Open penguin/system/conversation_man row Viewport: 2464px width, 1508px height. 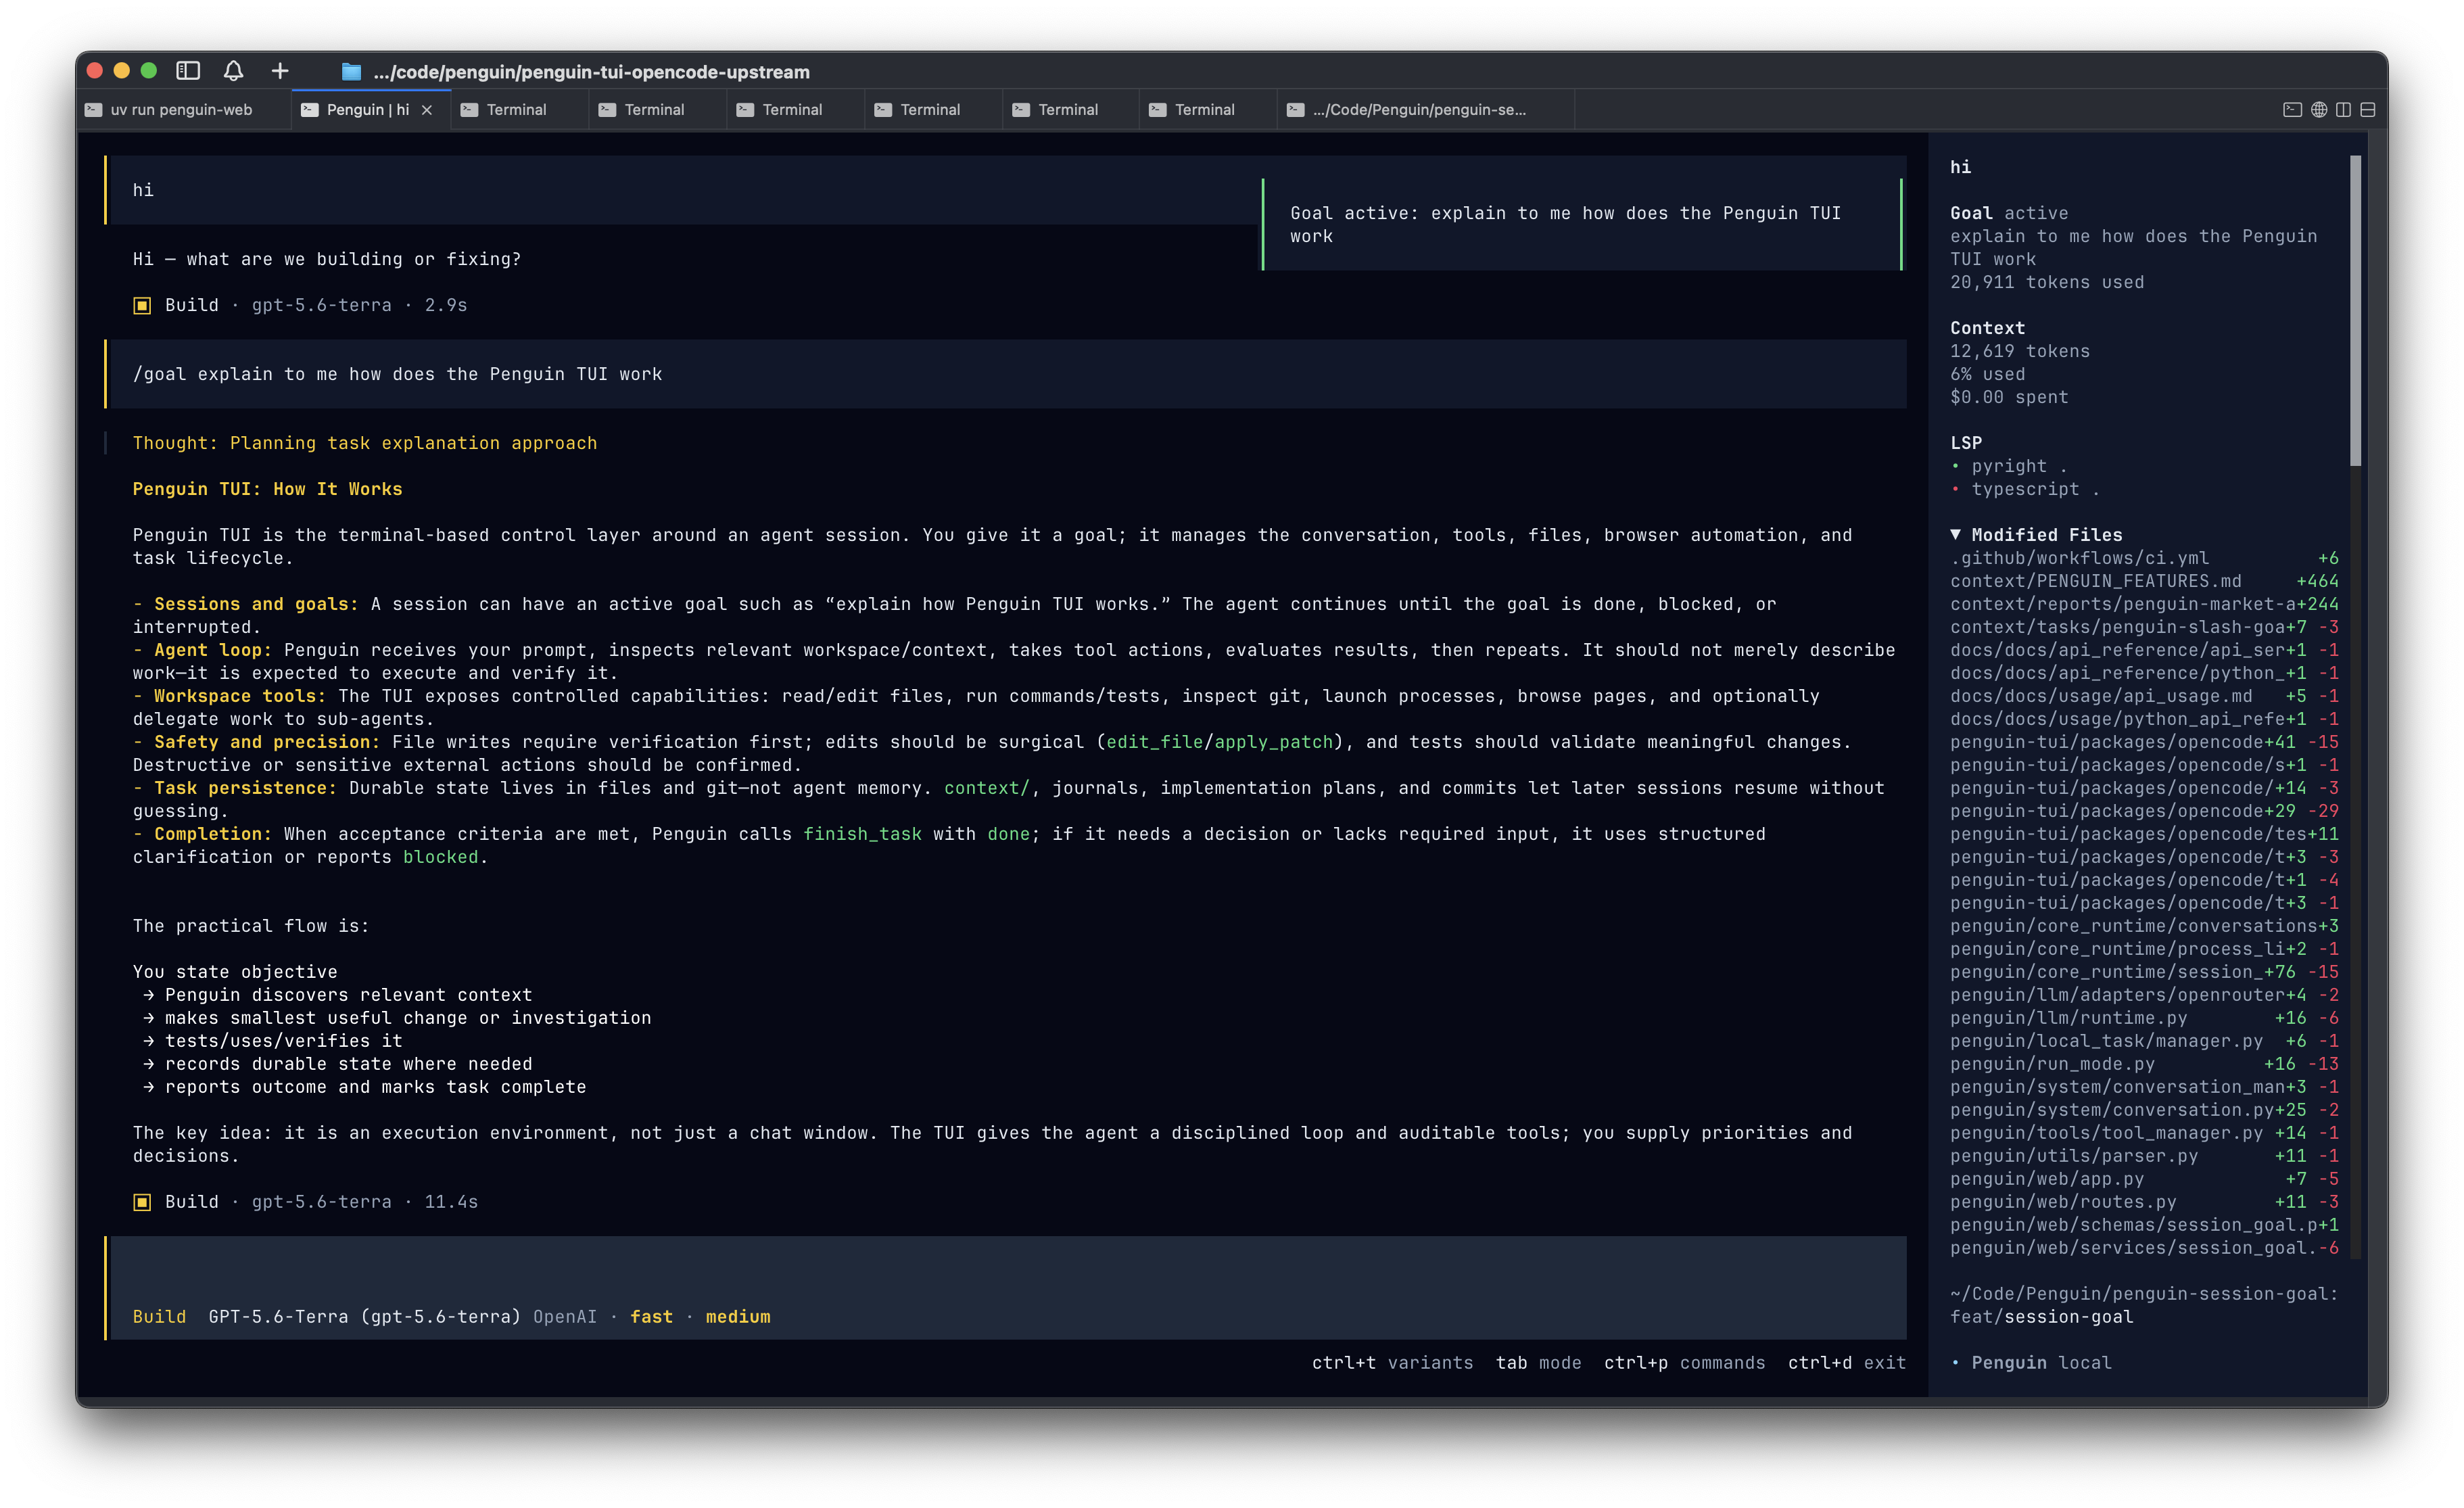(x=2144, y=1087)
